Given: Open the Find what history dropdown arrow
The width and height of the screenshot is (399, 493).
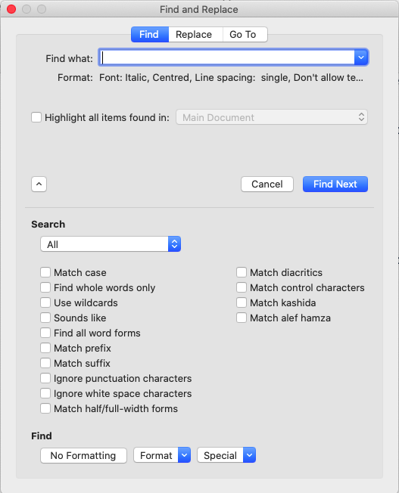Looking at the screenshot, I should tap(361, 57).
